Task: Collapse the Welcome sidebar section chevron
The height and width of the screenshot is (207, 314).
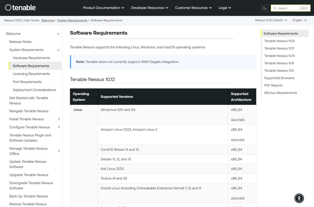Action: pos(58,34)
